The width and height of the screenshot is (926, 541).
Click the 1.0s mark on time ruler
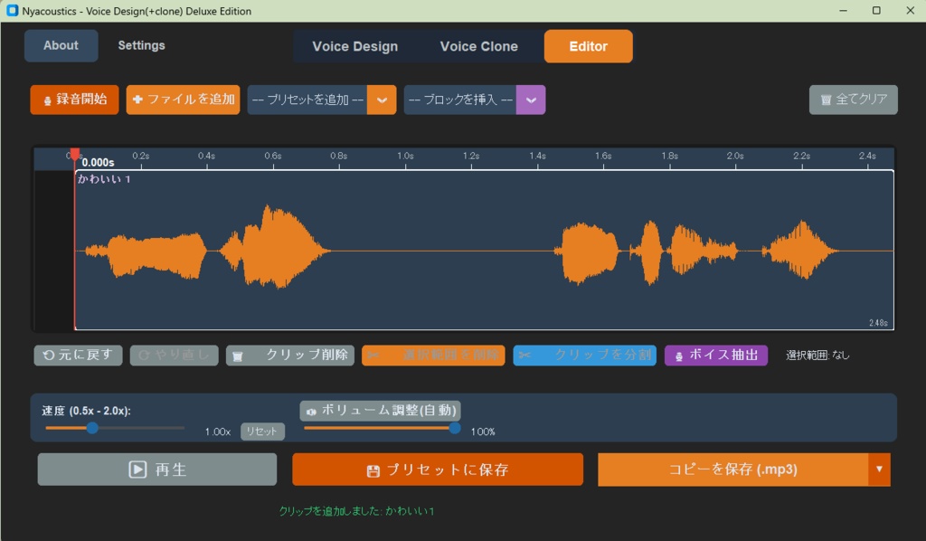[405, 156]
